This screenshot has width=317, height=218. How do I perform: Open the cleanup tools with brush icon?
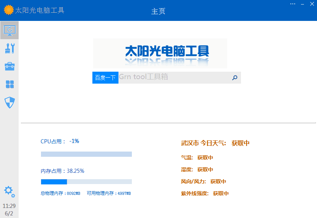[x=9, y=48]
